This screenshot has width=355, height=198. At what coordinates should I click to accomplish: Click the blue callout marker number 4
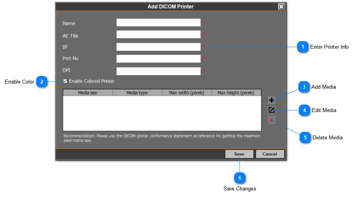click(304, 110)
